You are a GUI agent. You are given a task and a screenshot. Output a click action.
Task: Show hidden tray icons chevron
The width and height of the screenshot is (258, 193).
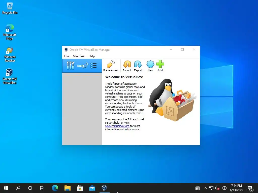205,188
